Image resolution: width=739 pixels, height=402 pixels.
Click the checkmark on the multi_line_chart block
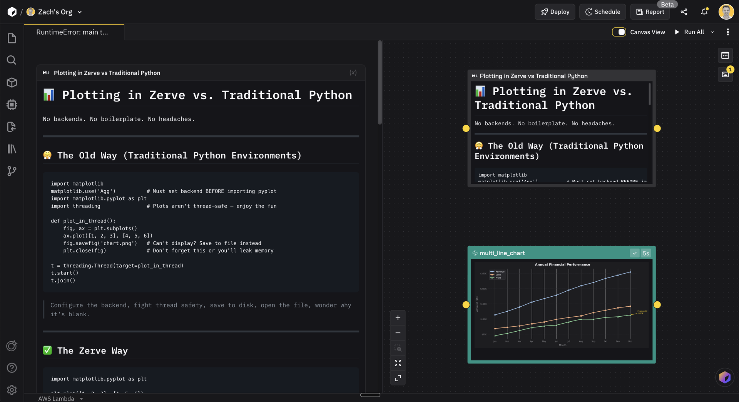(x=635, y=253)
